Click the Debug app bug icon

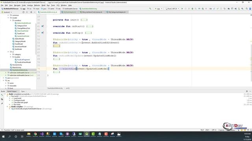[x=193, y=9]
